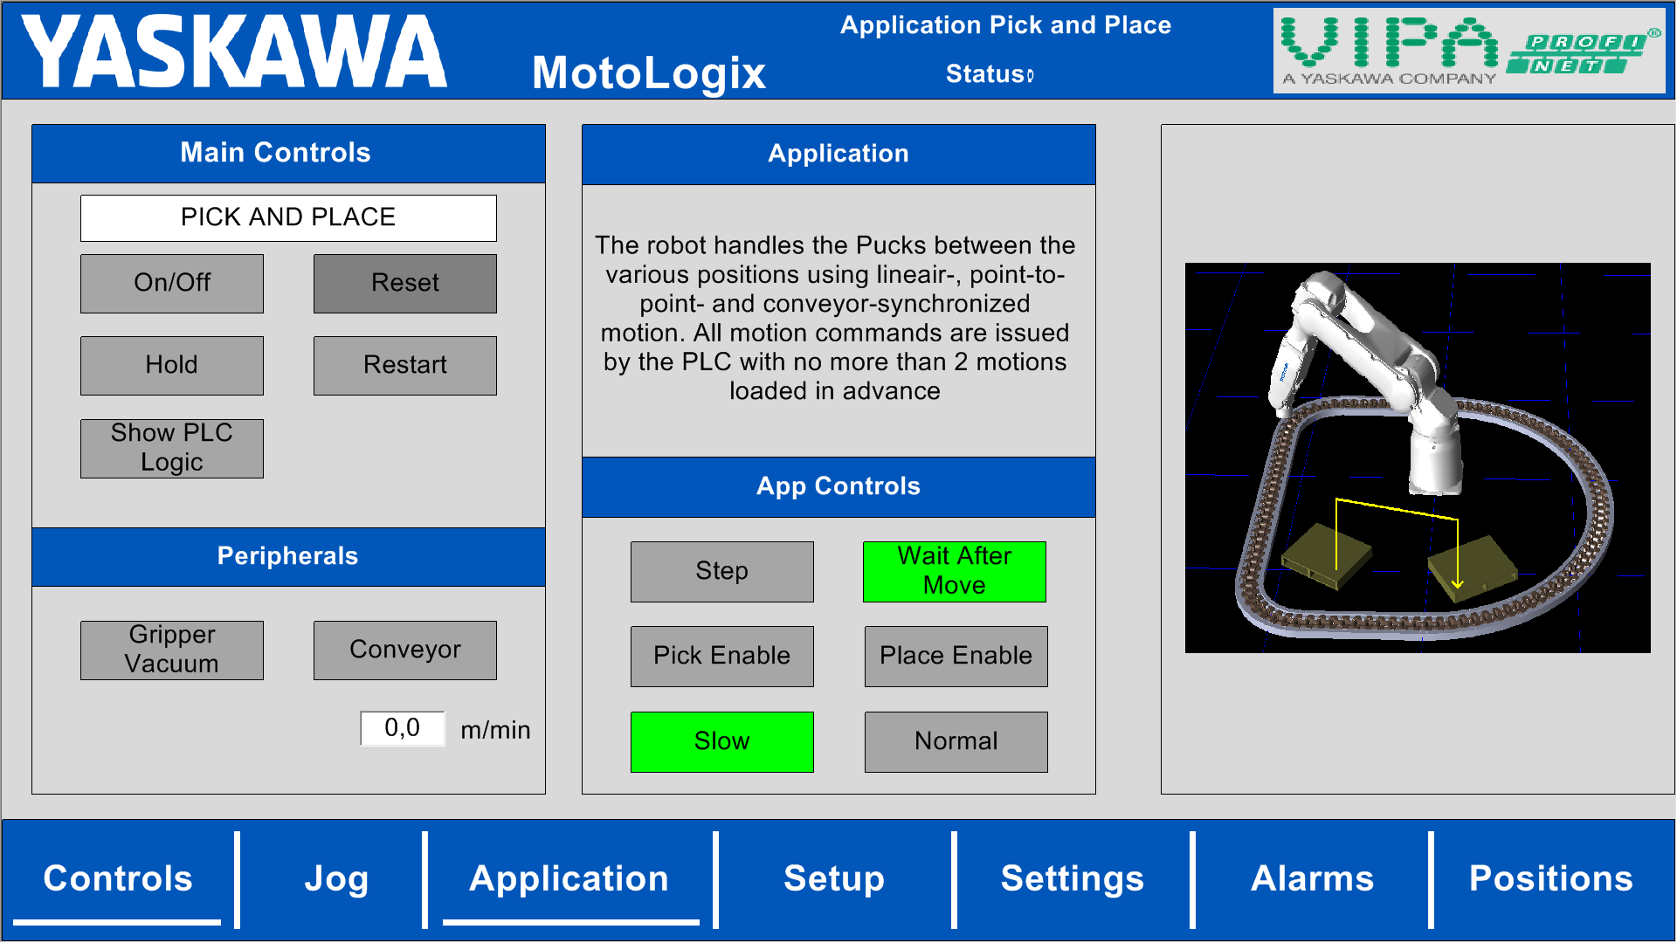Open the Settings tab
The height and width of the screenshot is (943, 1677).
pyautogui.click(x=1073, y=879)
